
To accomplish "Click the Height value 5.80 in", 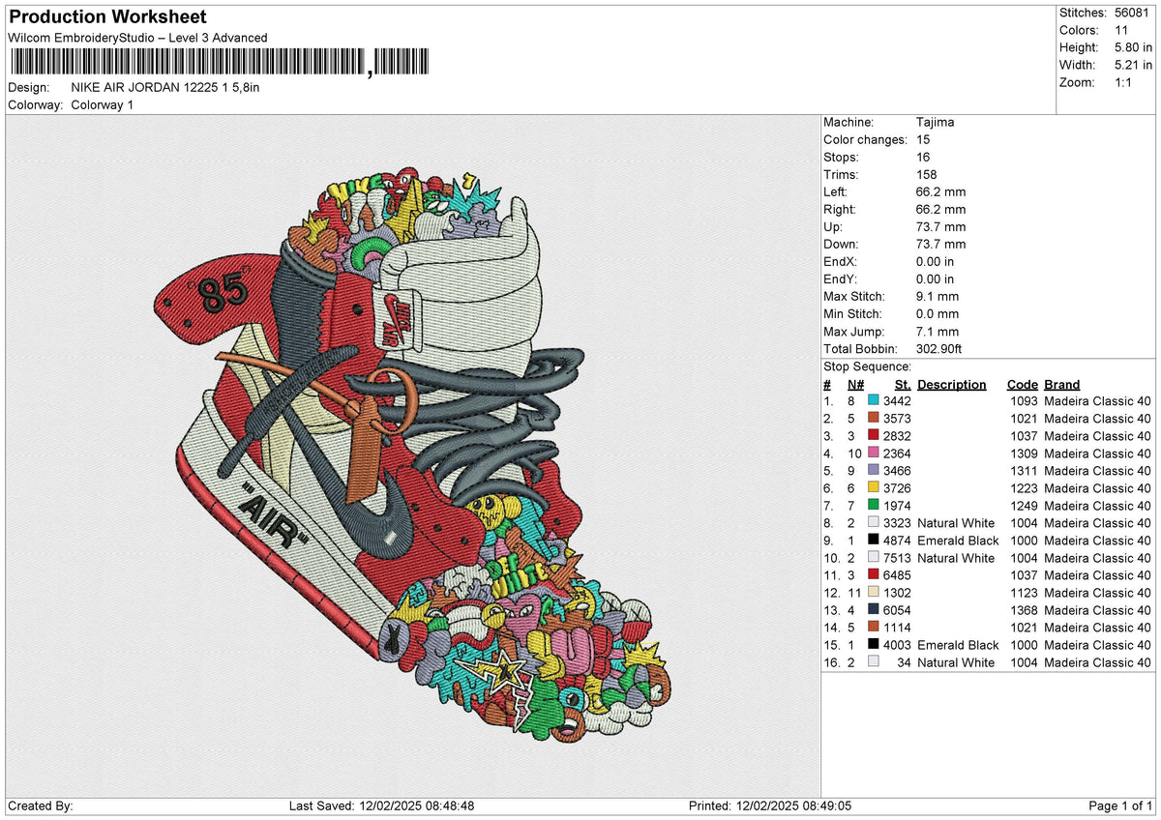I will (x=1133, y=47).
